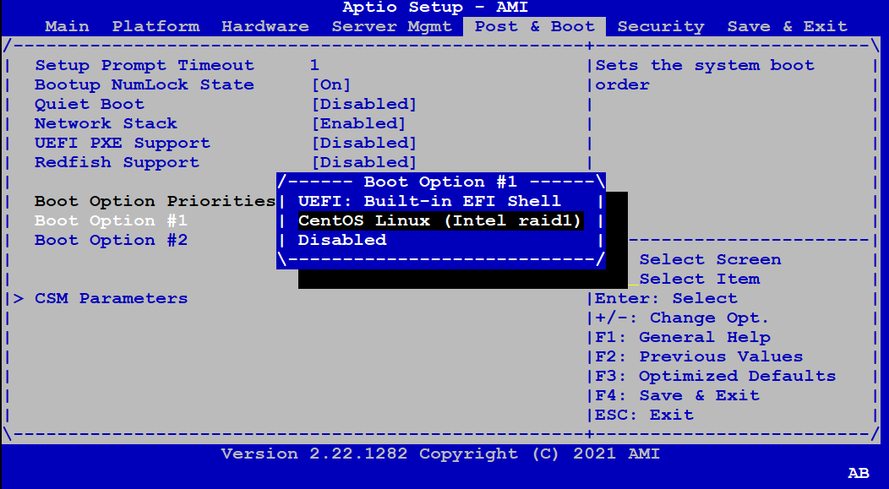The image size is (889, 489).
Task: Change Network Stack [Enabled] value
Action: click(x=359, y=123)
